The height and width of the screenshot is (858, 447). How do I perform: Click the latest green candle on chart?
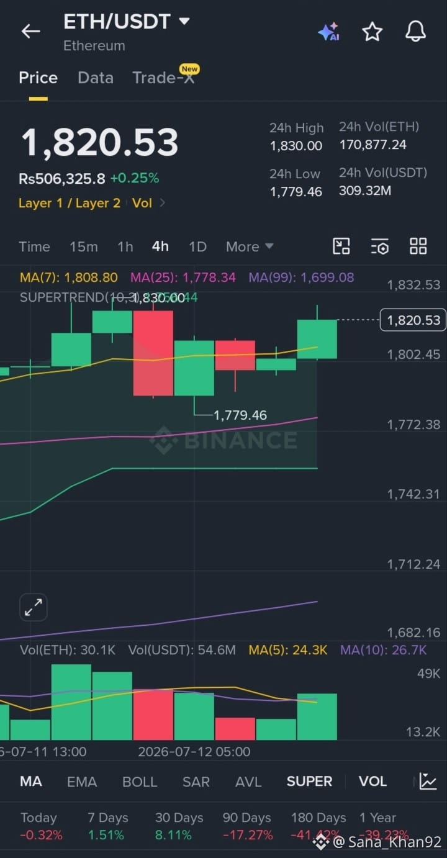click(317, 339)
